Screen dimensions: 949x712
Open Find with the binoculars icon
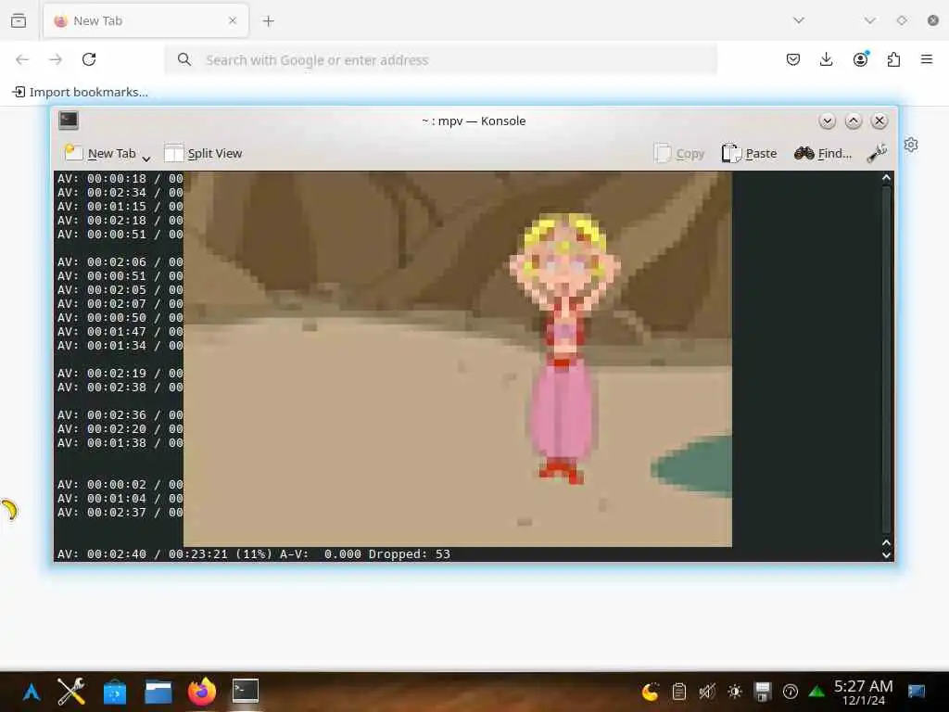[x=823, y=153]
